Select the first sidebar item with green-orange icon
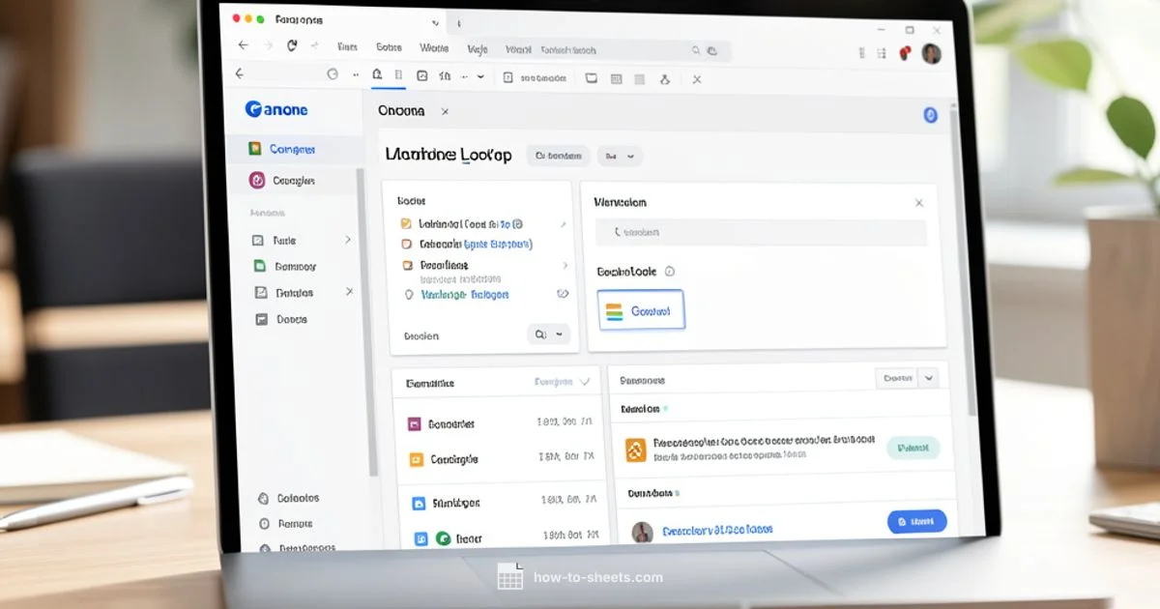This screenshot has height=609, width=1160. (255, 149)
